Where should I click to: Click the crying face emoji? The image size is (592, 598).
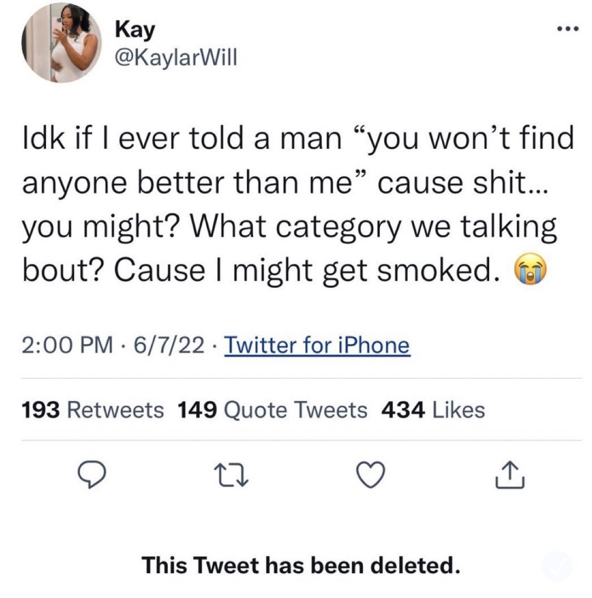pos(530,269)
